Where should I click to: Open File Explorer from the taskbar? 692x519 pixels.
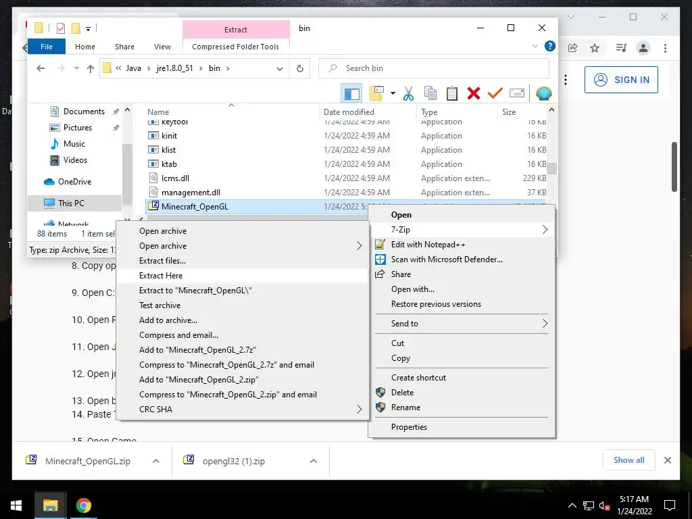pos(50,505)
